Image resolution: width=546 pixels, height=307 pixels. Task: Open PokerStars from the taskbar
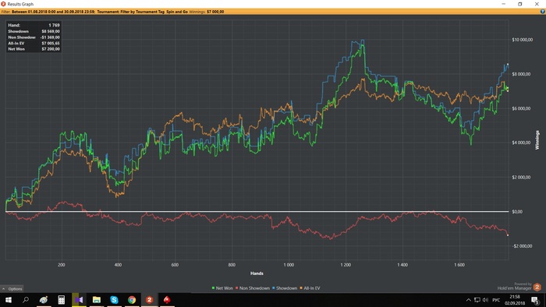tap(167, 300)
